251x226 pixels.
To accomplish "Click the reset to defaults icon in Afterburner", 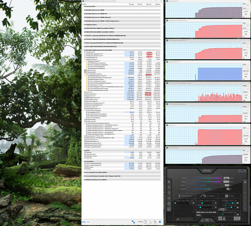I will click(x=202, y=221).
